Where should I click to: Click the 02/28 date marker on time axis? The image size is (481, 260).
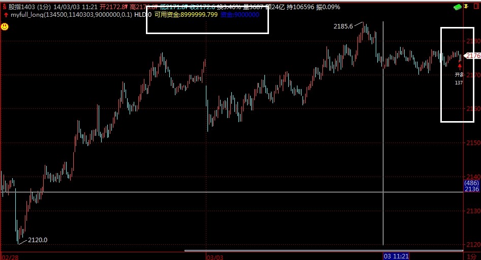pos(9,256)
